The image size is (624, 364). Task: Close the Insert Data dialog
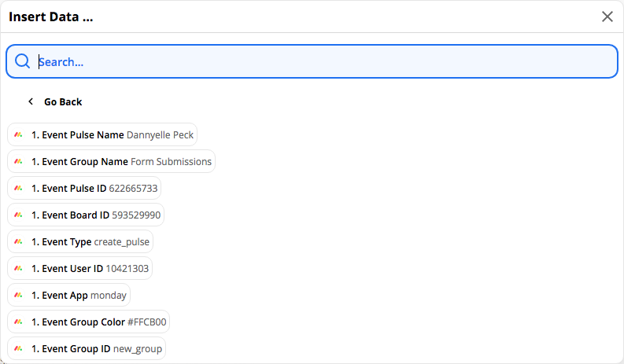tap(607, 17)
